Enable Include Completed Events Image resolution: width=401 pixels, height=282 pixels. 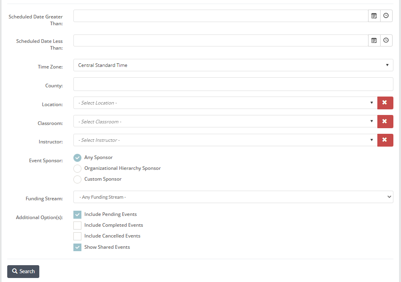[x=77, y=225]
